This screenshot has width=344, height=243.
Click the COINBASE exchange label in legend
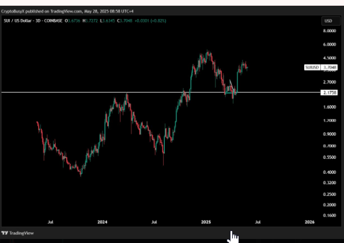pyautogui.click(x=53, y=21)
